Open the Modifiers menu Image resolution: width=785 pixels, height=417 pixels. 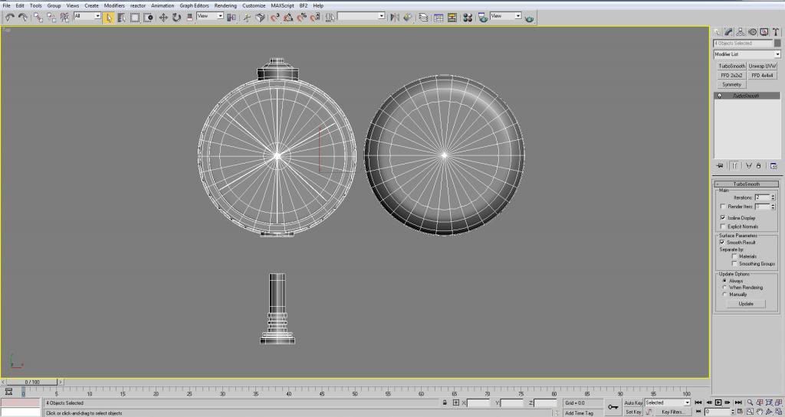click(x=114, y=5)
